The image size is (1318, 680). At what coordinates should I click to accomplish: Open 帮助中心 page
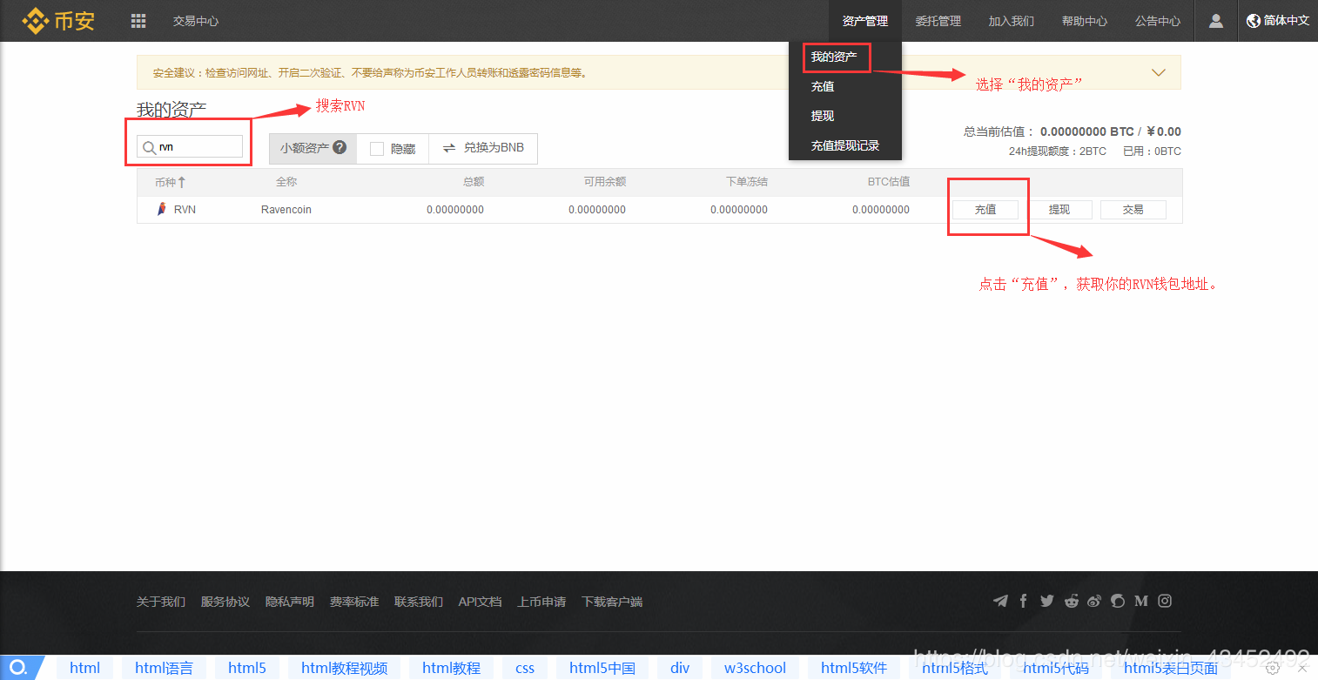(1085, 21)
